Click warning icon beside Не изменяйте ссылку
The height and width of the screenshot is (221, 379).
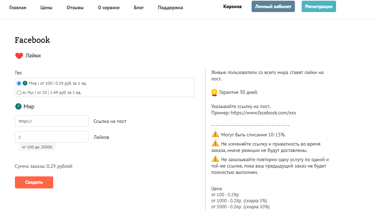pos(215,143)
